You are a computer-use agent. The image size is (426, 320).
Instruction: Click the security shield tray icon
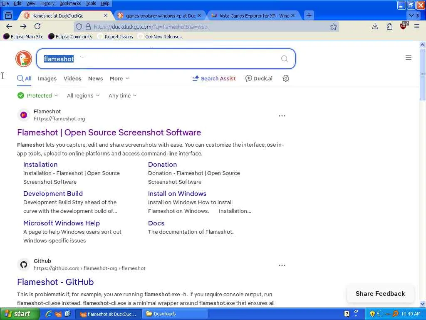click(x=372, y=314)
